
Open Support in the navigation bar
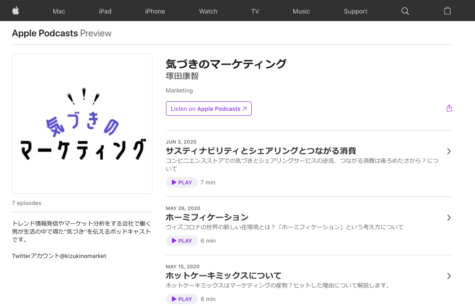click(355, 11)
